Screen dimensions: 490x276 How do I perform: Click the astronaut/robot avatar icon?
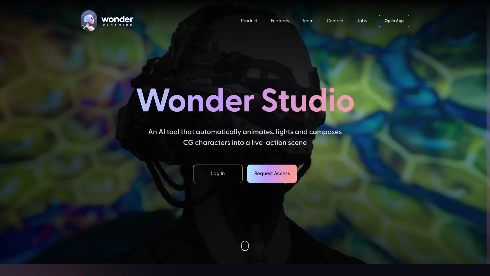(89, 20)
